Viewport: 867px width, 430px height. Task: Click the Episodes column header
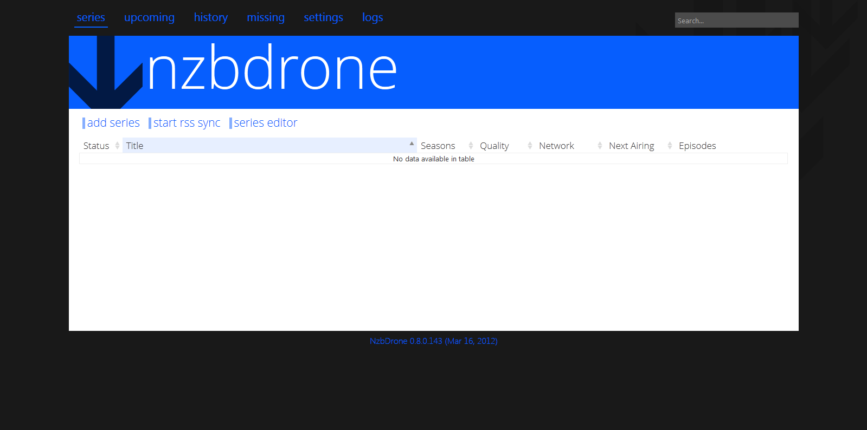click(x=731, y=146)
